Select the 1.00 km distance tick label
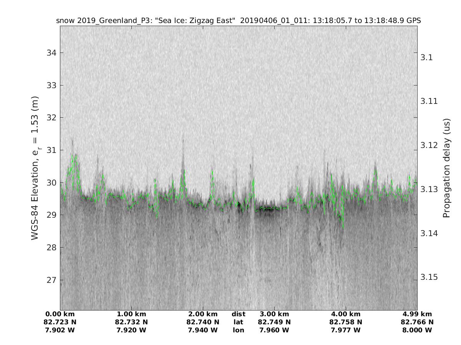Screen dimensions: 461x345 pos(132,314)
